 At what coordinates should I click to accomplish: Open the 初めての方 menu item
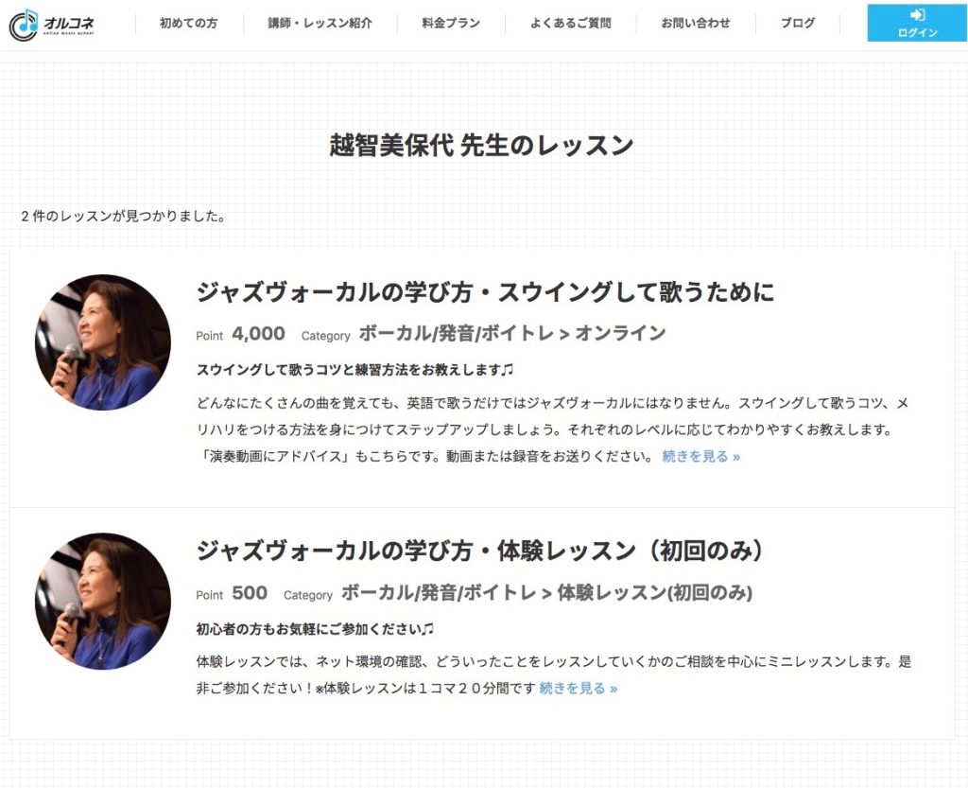(188, 24)
